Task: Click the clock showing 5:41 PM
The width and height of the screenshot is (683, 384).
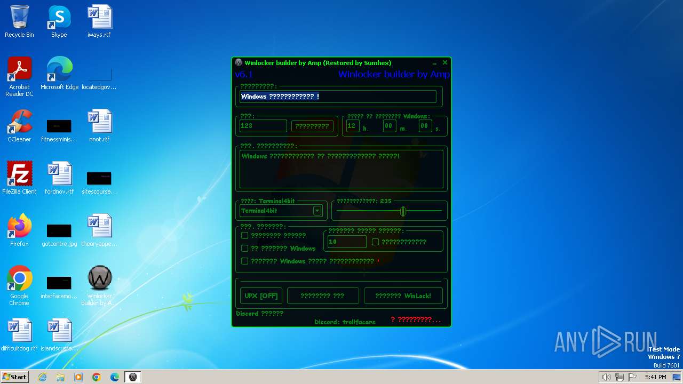Action: 655,377
